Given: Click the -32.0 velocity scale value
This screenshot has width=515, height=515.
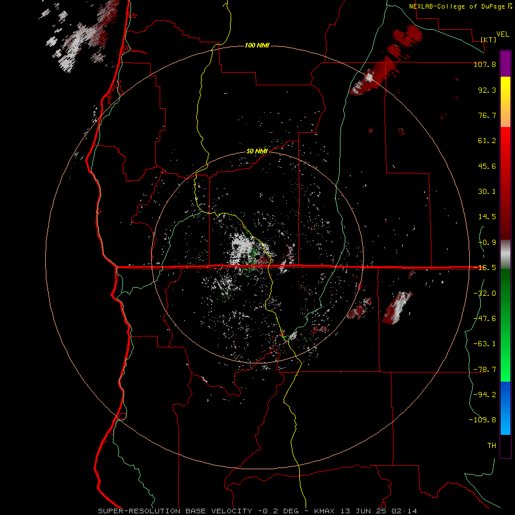Looking at the screenshot, I should pyautogui.click(x=485, y=294).
